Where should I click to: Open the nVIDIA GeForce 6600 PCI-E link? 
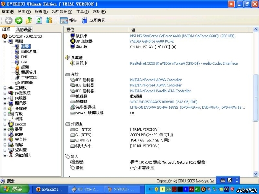152,41
